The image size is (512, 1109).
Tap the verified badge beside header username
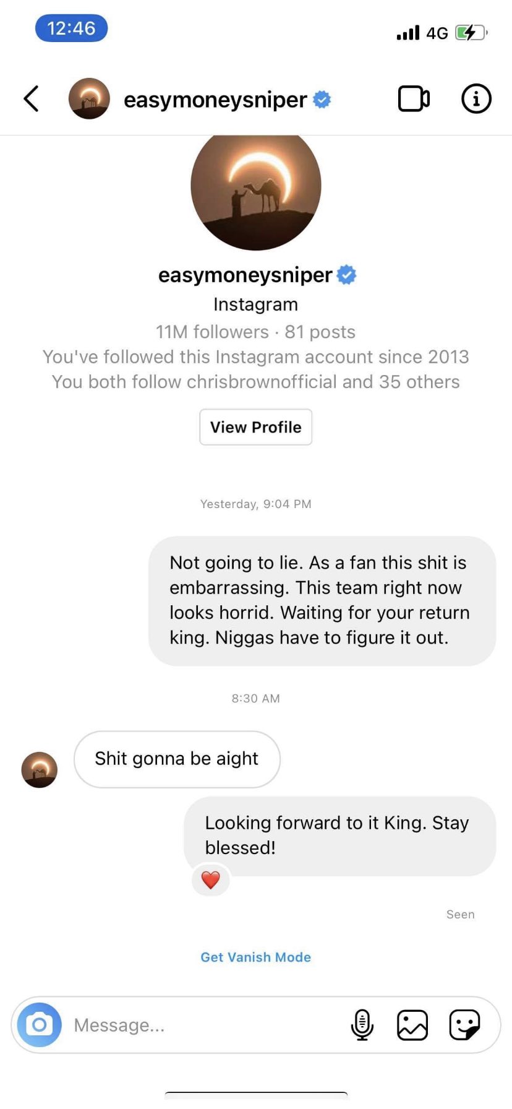[322, 99]
